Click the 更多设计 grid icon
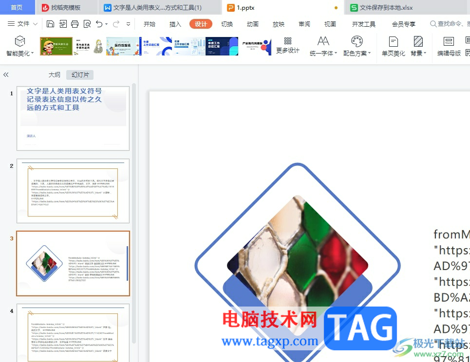 tap(288, 41)
